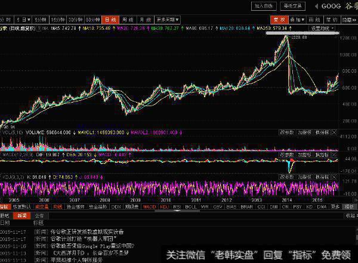
Task: Close the MACD panel with its X icon
Action: pyautogui.click(x=334, y=153)
